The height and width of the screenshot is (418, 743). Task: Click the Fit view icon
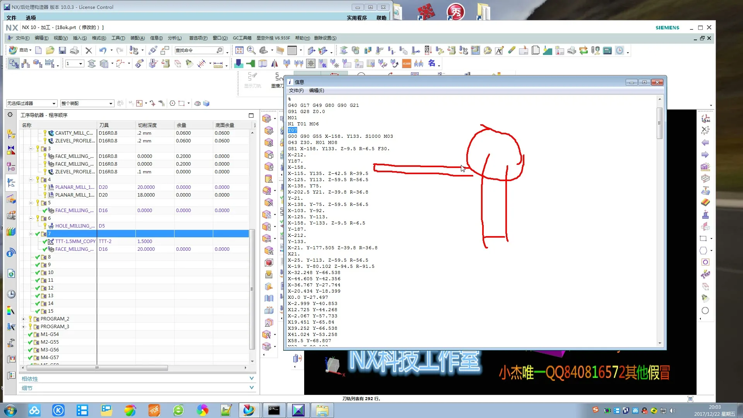239,51
